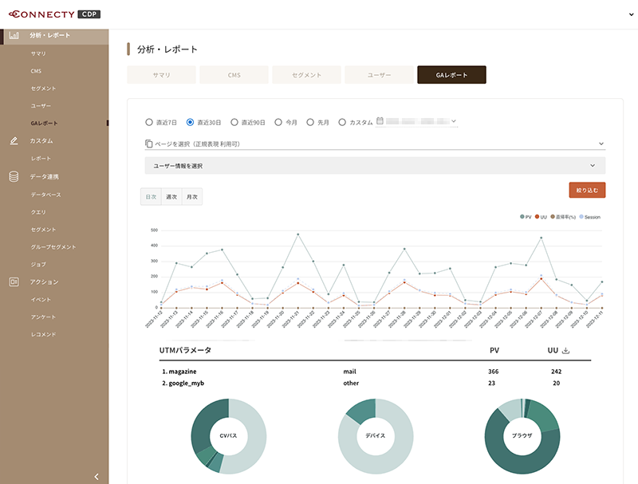638x484 pixels.
Task: Select the 直近90日 radio button
Action: (234, 122)
